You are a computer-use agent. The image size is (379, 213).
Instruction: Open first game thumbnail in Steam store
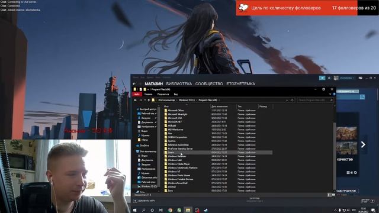coord(346,133)
